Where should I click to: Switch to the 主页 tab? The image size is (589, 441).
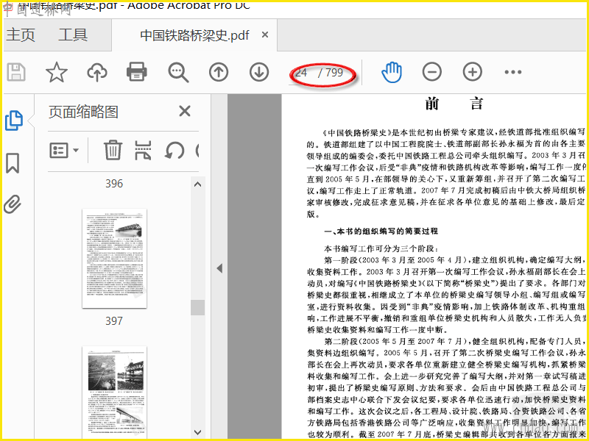coord(21,35)
